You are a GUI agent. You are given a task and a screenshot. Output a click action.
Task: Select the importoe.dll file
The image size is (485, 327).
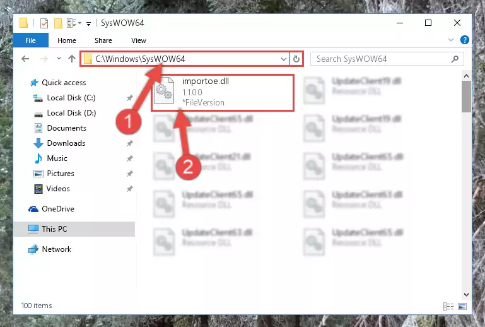pos(223,92)
